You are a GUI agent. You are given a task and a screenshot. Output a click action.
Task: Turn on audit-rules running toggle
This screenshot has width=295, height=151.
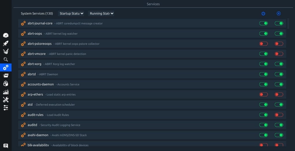(x=279, y=115)
